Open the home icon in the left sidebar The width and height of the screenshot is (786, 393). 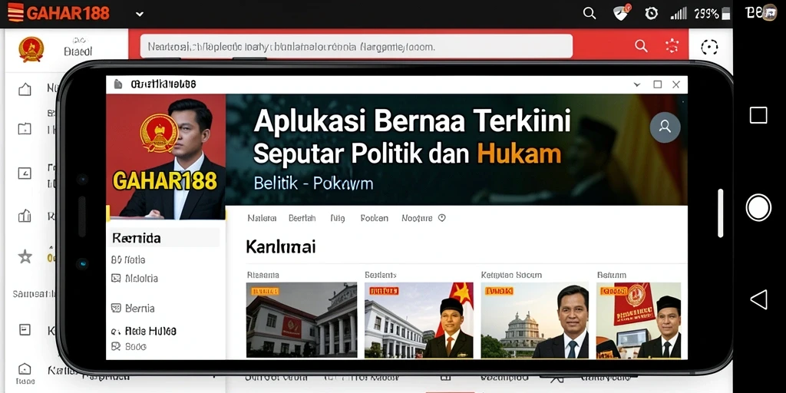pos(25,90)
